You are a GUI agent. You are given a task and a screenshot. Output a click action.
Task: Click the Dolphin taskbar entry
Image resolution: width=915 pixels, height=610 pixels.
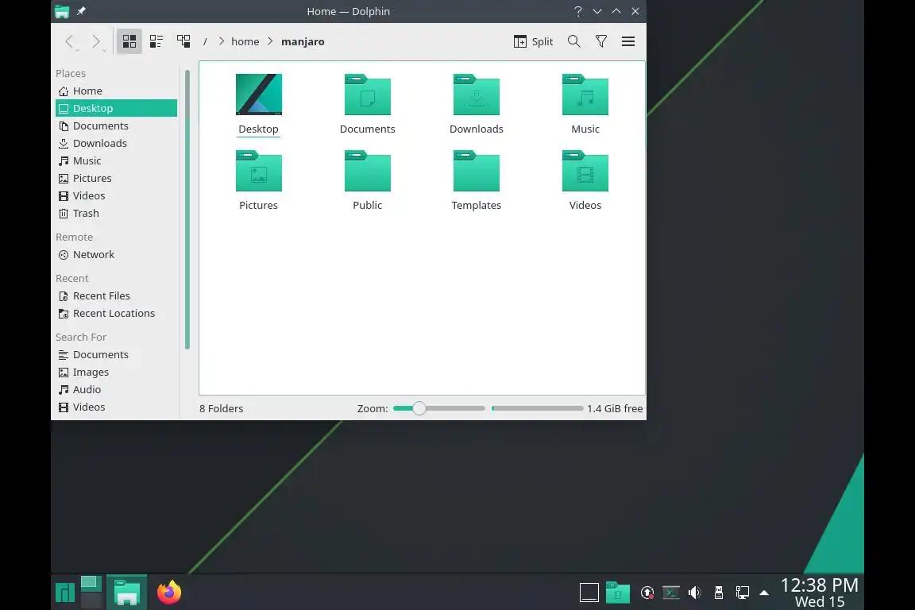(x=126, y=593)
